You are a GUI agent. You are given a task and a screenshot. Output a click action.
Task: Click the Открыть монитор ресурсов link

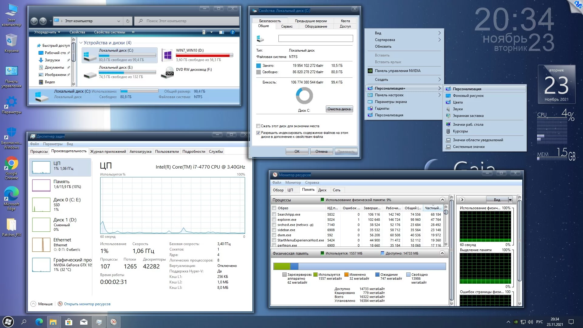click(87, 304)
